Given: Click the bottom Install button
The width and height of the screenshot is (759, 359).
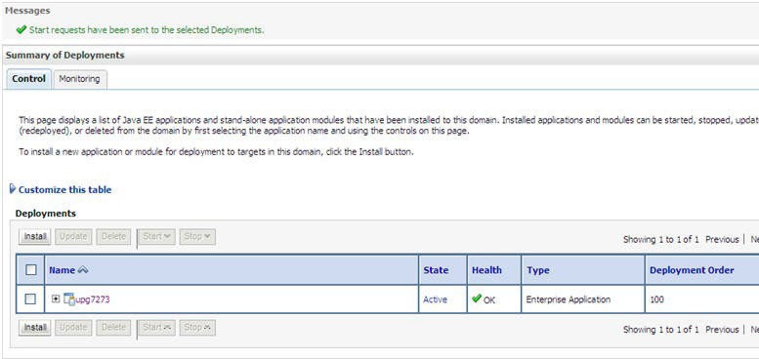Looking at the screenshot, I should pos(35,328).
